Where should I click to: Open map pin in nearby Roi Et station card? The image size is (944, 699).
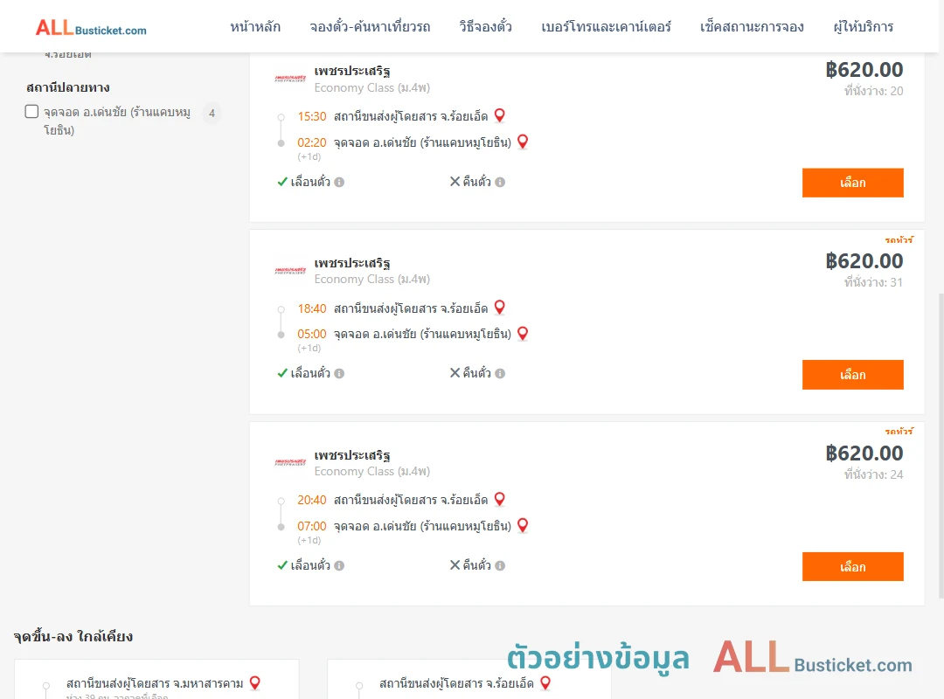(545, 683)
